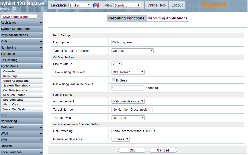Expand the VPN menu

point(21,140)
